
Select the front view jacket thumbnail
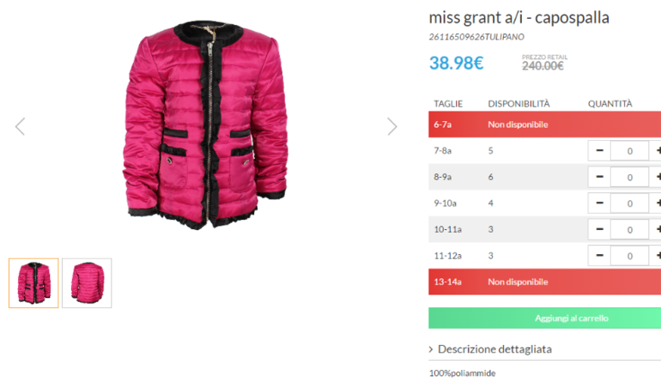(x=33, y=283)
